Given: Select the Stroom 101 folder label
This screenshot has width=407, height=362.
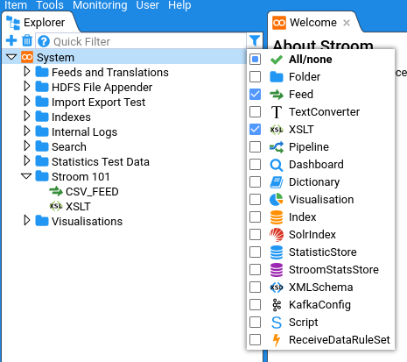Looking at the screenshot, I should pyautogui.click(x=81, y=177).
